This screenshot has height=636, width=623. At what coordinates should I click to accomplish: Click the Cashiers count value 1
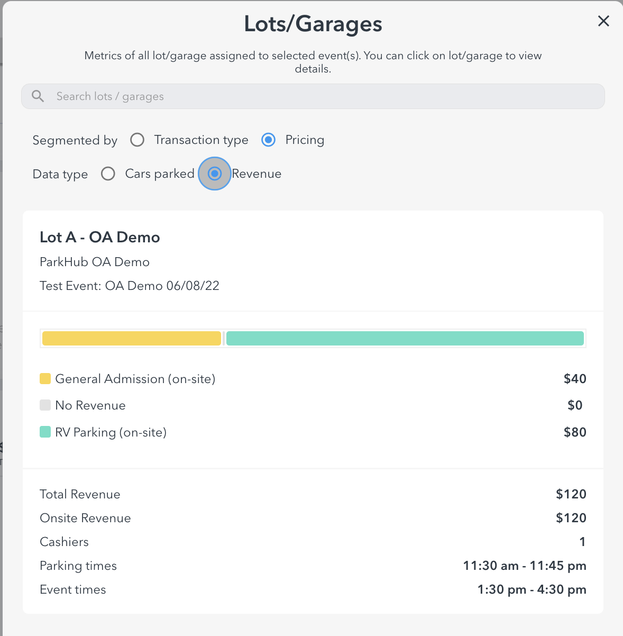pos(582,542)
